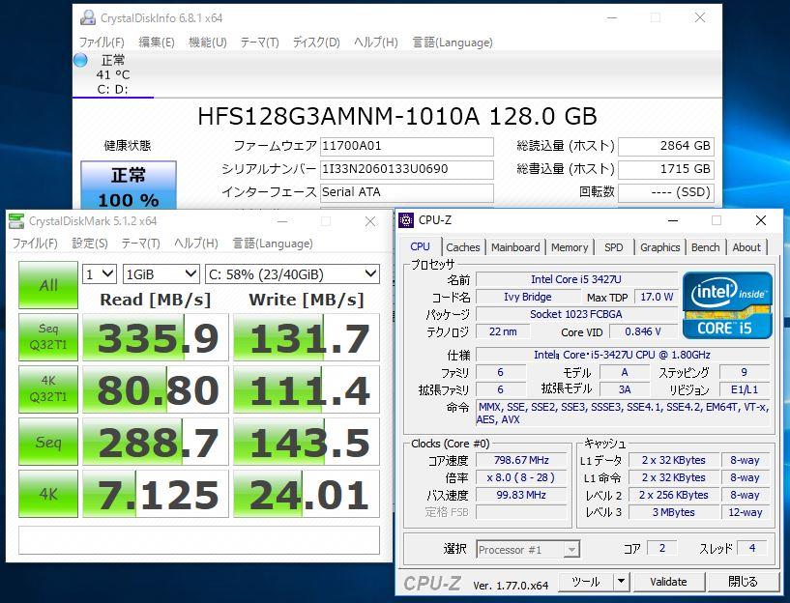
Task: Open ヘルプ(H) menu in CrystalDiskInfo
Action: pyautogui.click(x=375, y=43)
